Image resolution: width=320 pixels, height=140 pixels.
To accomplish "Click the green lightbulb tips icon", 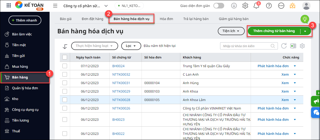I will pyautogui.click(x=305, y=19).
